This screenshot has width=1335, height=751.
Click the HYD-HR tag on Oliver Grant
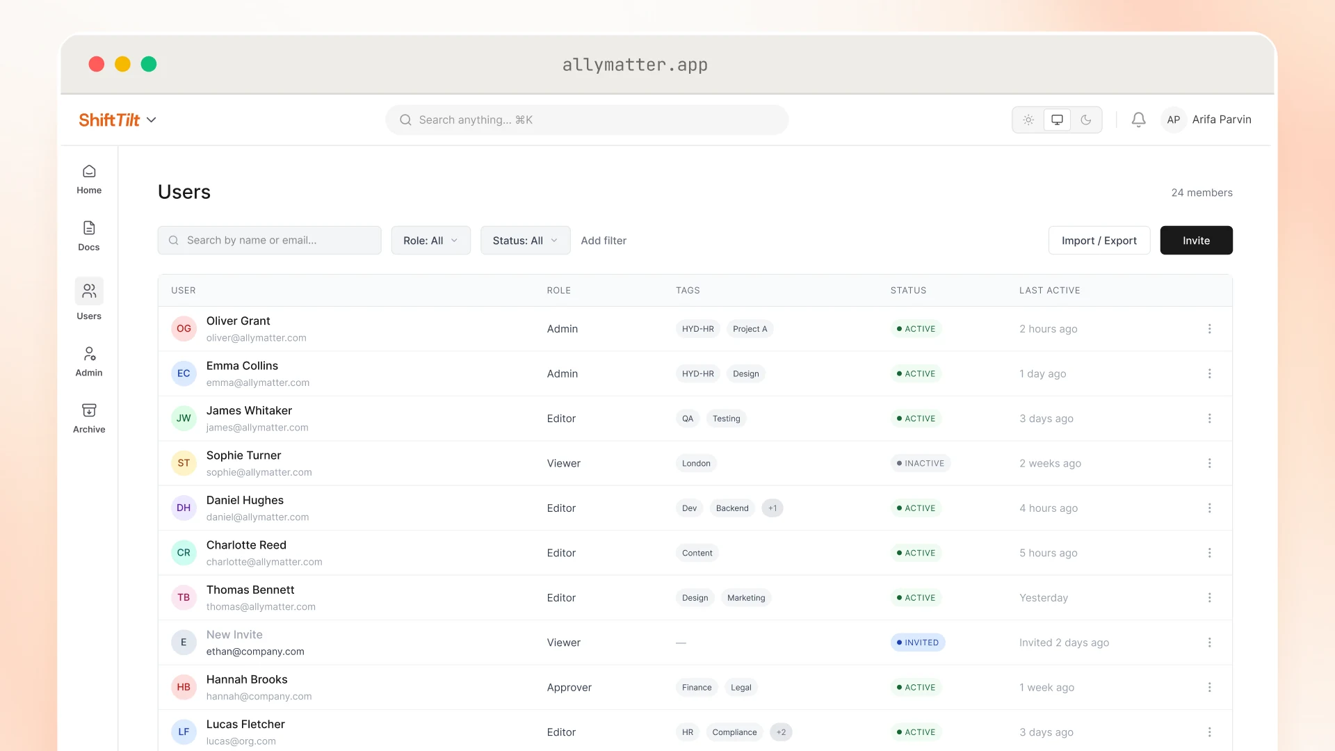(697, 329)
